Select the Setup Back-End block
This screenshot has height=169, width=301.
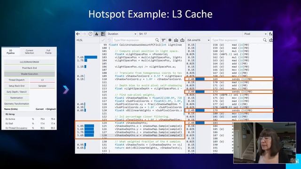[16, 86]
